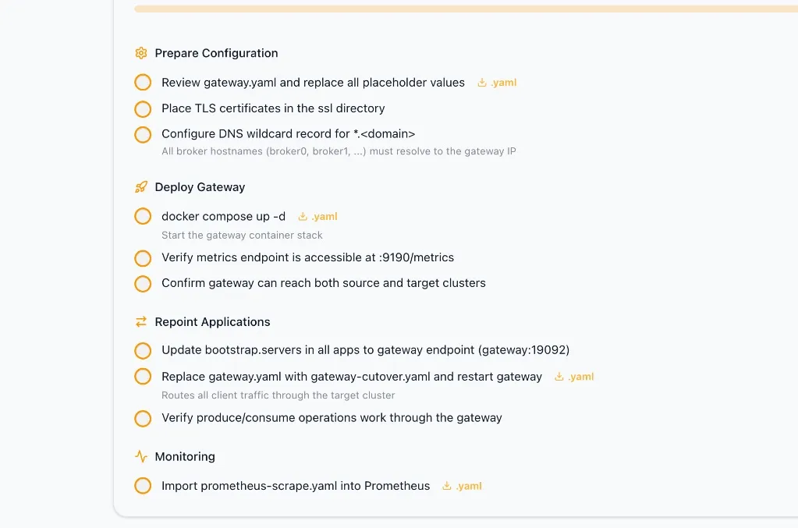
Task: Mark 'Verify metrics endpoint is accessible' done
Action: (x=143, y=257)
